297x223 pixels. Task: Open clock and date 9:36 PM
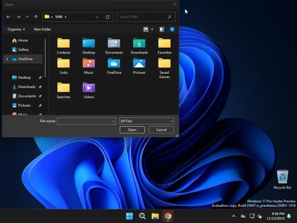[276, 216]
